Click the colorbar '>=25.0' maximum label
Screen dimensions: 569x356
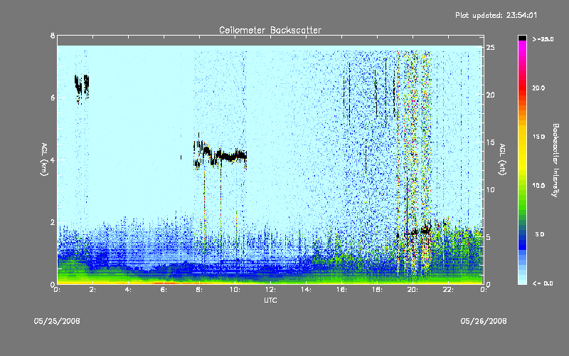543,39
